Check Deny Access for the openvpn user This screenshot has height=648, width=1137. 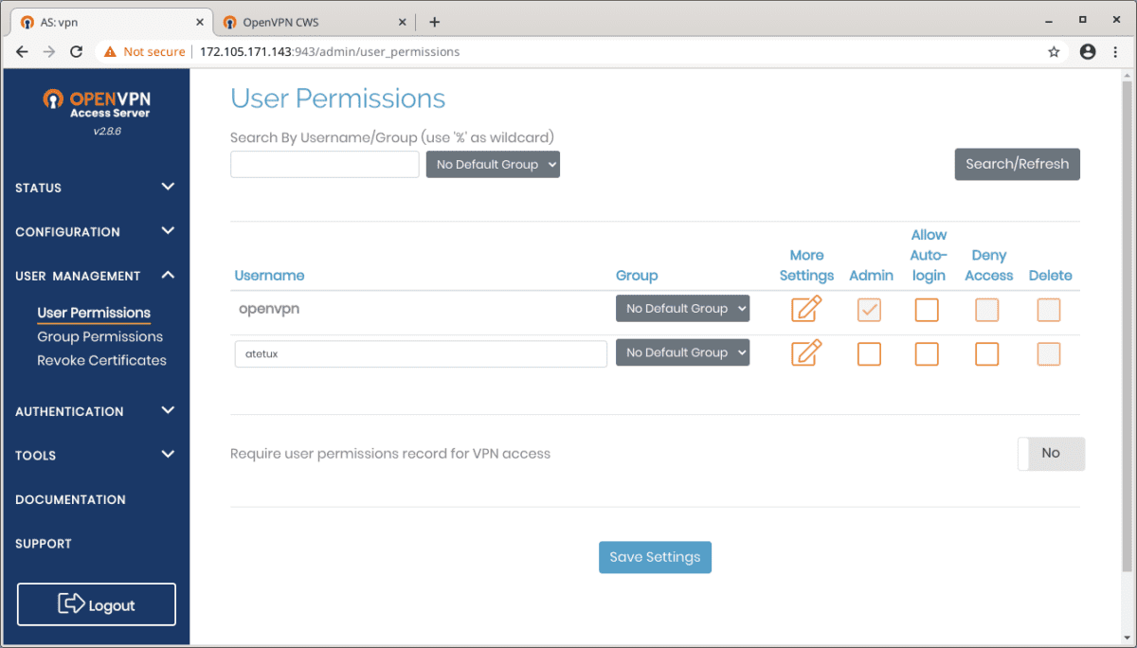point(987,309)
